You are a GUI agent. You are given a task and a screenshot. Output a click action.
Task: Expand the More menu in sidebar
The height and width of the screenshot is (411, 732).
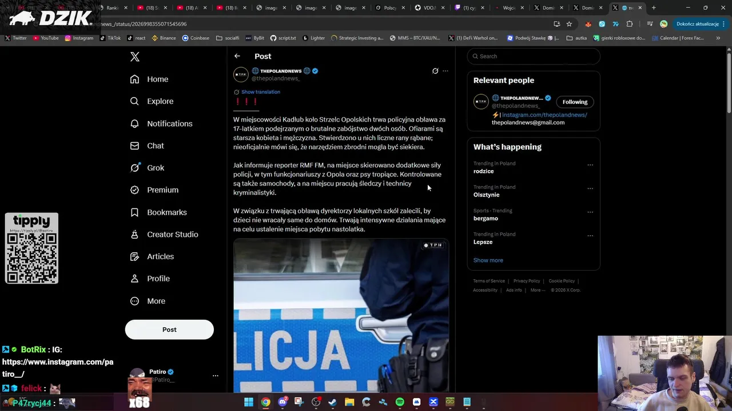pyautogui.click(x=148, y=301)
